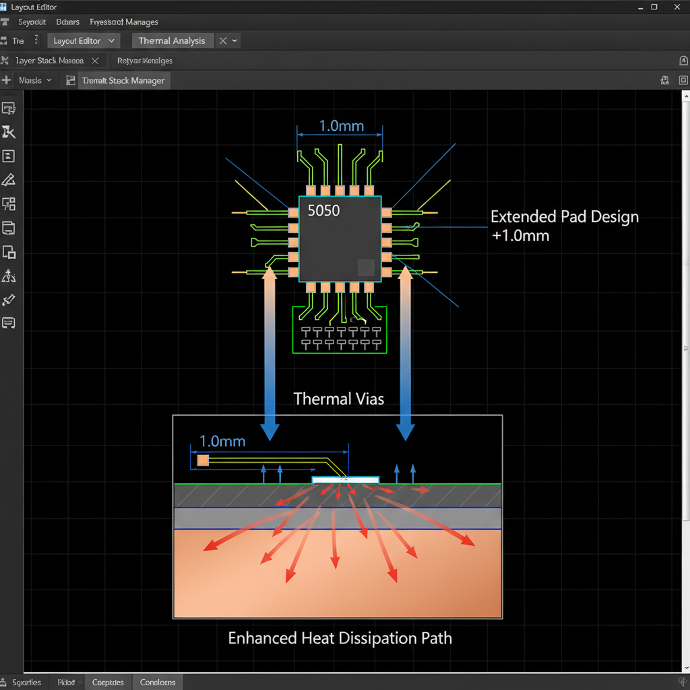Image resolution: width=690 pixels, height=690 pixels.
Task: Click the compass-shaped icon in left sidebar
Action: (x=9, y=276)
